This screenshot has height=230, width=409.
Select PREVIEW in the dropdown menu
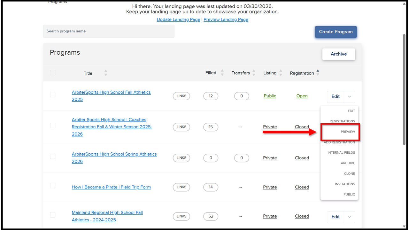click(x=348, y=132)
